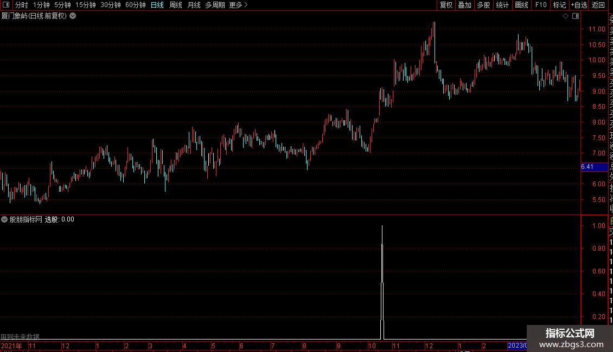Click the panel layout icon at top-left

[6, 5]
